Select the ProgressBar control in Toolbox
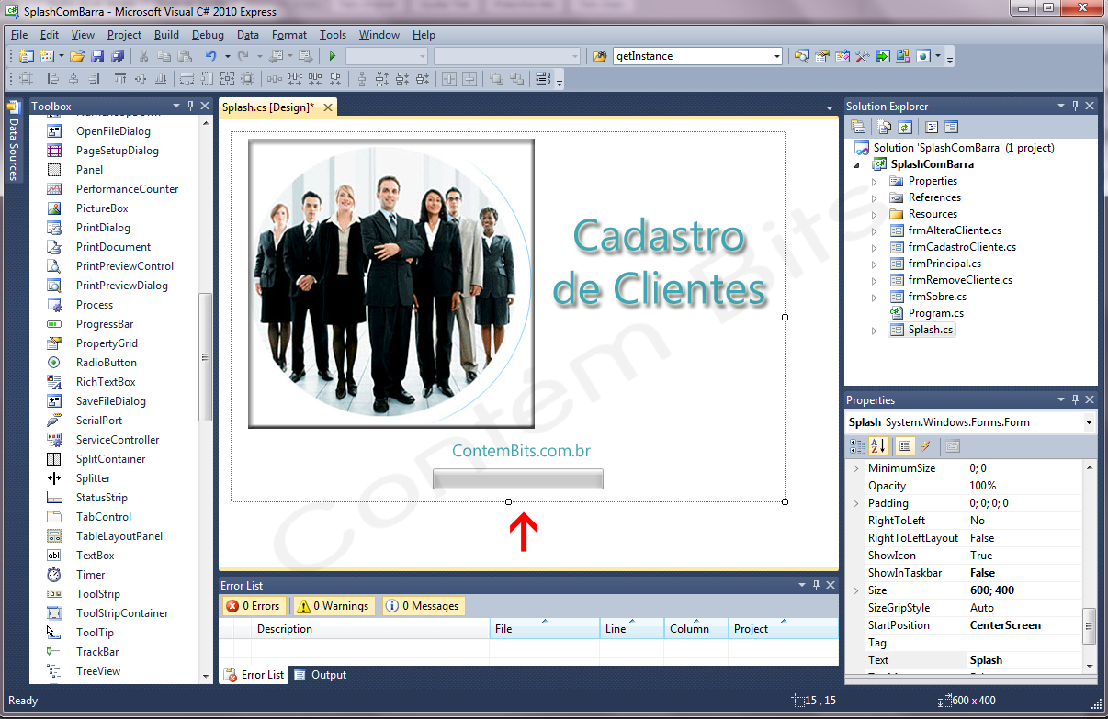This screenshot has width=1108, height=719. pyautogui.click(x=104, y=324)
